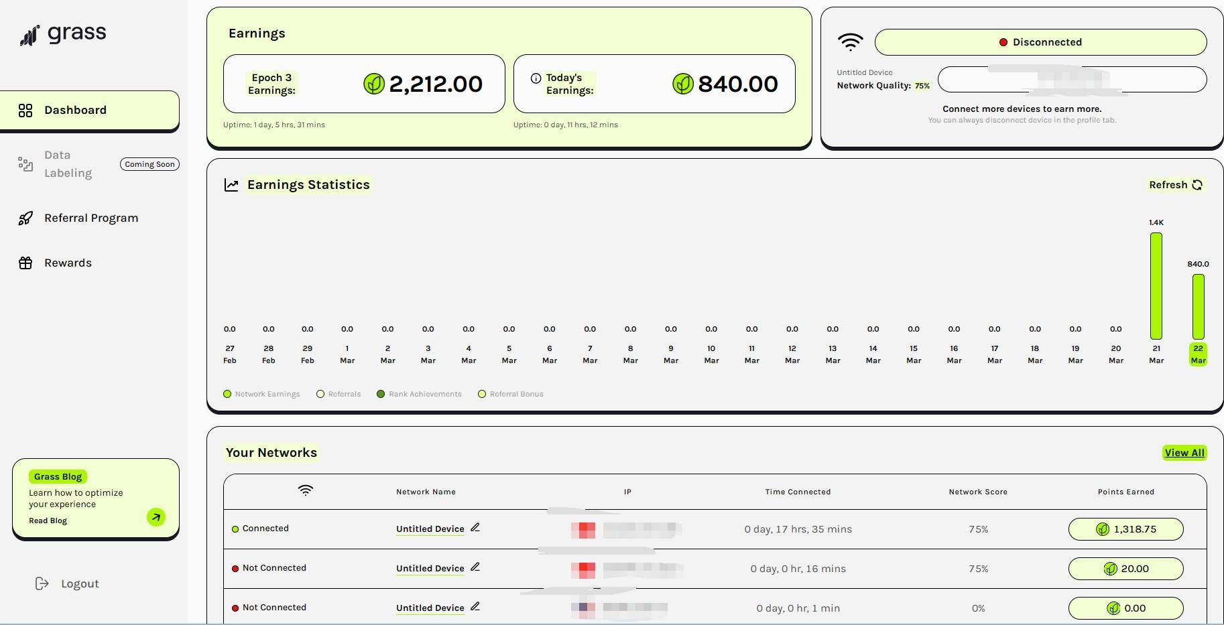Open Untitled Device link in Connected row
This screenshot has height=625, width=1224.
tap(430, 529)
